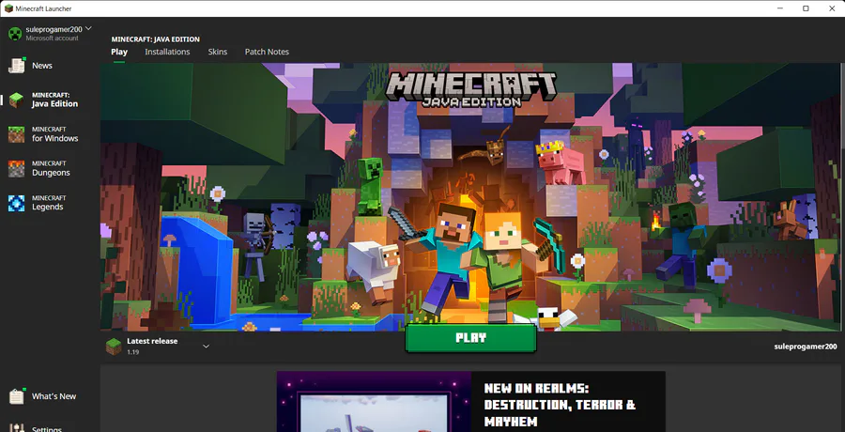
Task: Click What's New label in sidebar
Action: (x=54, y=396)
